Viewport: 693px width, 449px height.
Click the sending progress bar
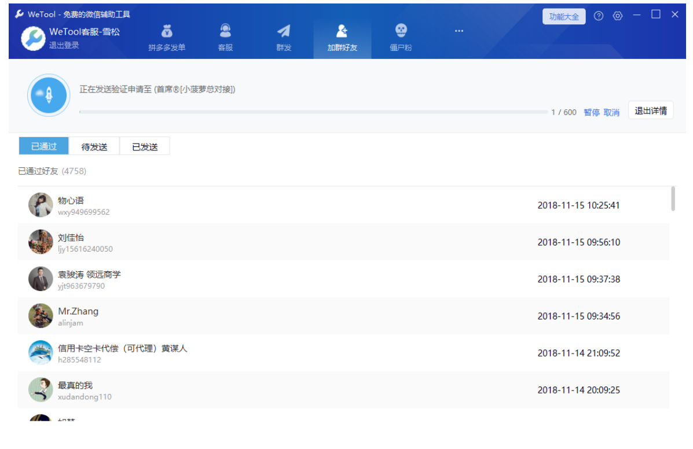pyautogui.click(x=313, y=112)
